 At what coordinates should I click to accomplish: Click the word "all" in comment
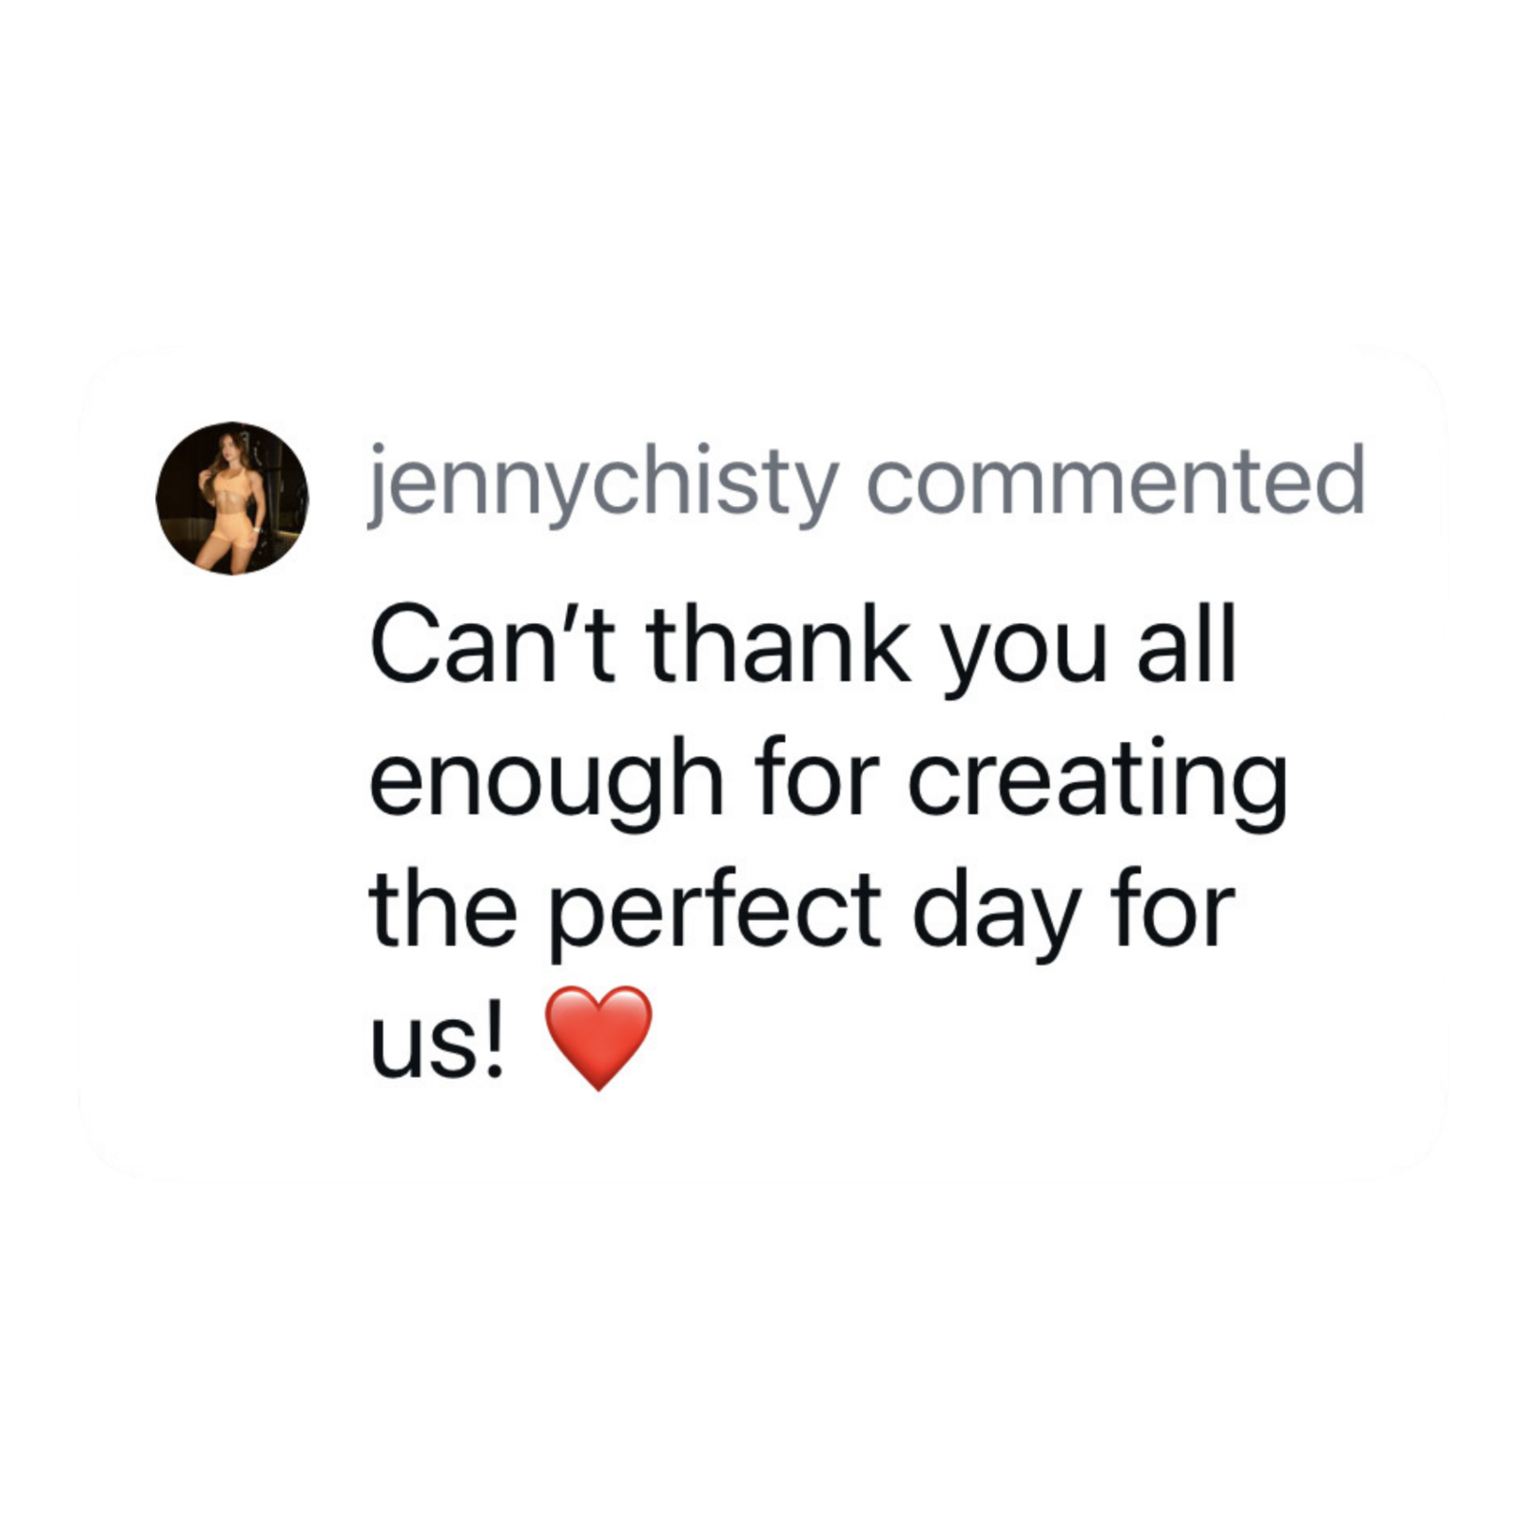pos(1186,644)
